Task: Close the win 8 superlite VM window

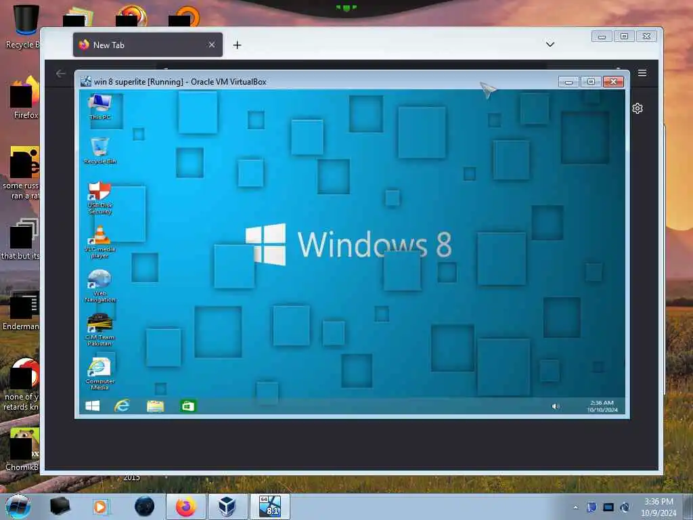Action: (x=613, y=82)
